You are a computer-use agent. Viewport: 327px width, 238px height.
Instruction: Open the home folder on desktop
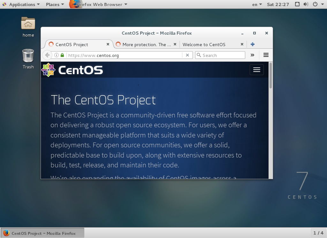28,27
